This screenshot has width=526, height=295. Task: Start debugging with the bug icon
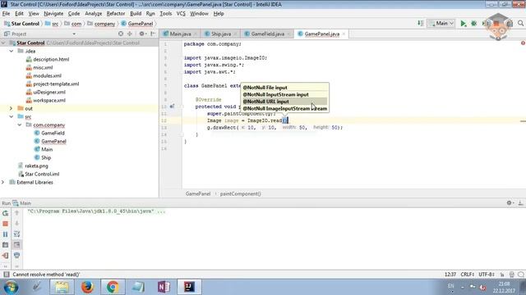pyautogui.click(x=474, y=24)
